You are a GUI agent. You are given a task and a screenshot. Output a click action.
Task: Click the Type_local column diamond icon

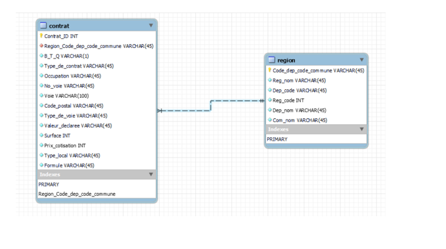[41, 155]
